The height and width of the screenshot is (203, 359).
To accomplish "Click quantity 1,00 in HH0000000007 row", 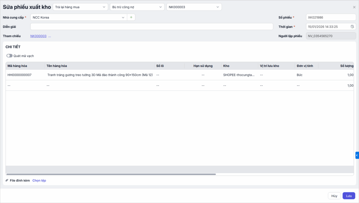I will 336,75.
